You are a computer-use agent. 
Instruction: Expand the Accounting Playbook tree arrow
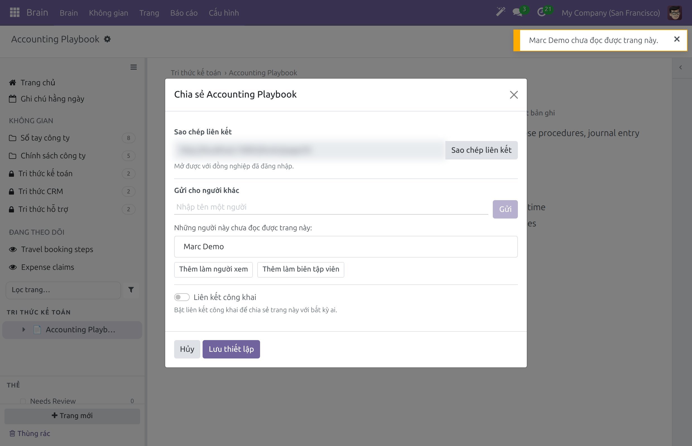(24, 329)
